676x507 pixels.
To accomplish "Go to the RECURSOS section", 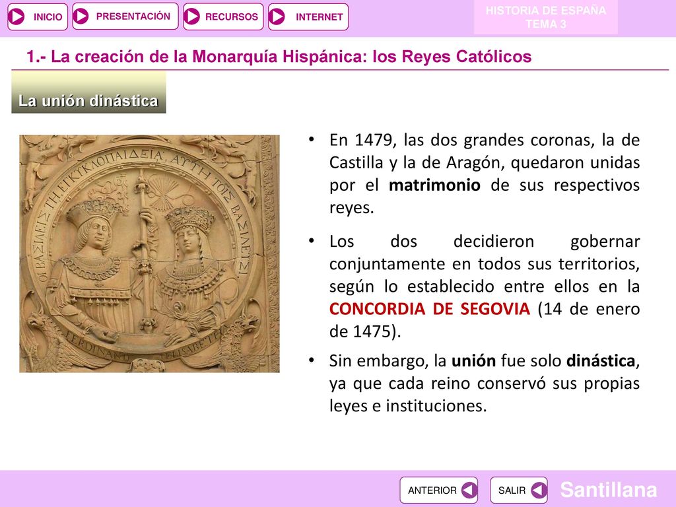I will point(223,17).
